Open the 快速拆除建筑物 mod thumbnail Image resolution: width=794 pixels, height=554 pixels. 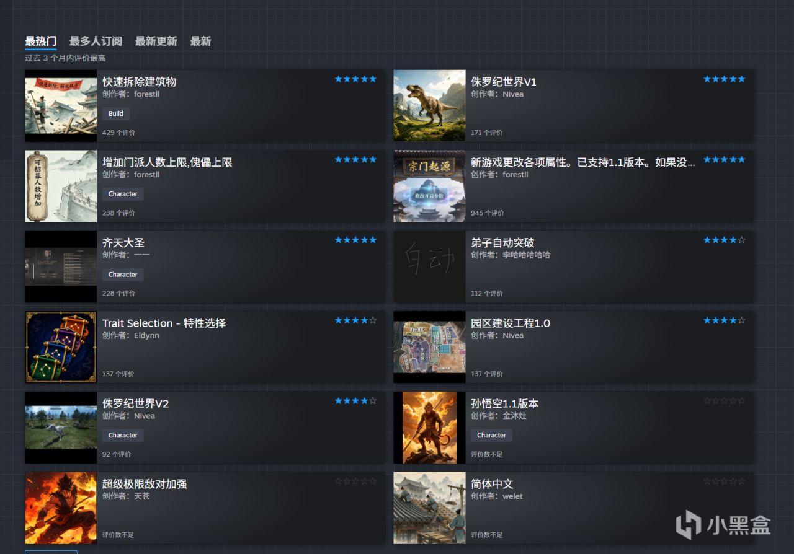61,106
